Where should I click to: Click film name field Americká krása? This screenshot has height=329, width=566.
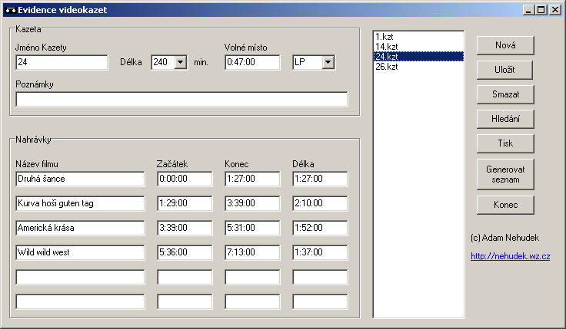click(80, 228)
